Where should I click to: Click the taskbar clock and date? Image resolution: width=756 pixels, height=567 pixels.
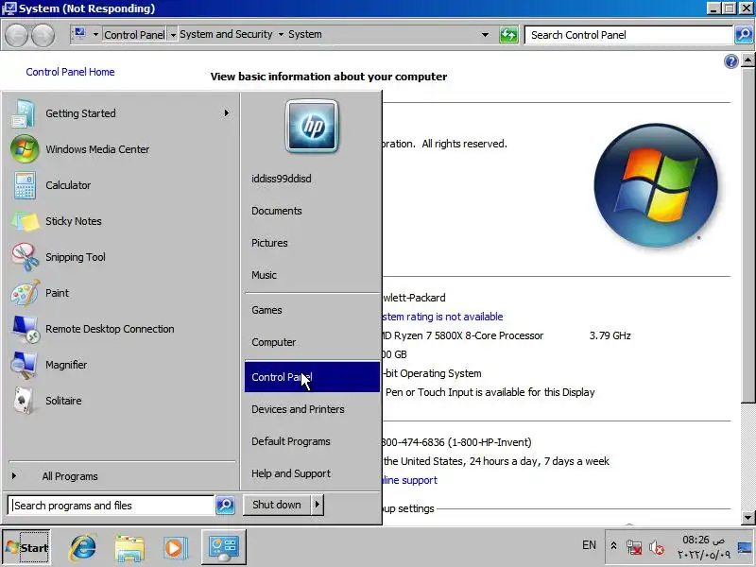point(704,547)
